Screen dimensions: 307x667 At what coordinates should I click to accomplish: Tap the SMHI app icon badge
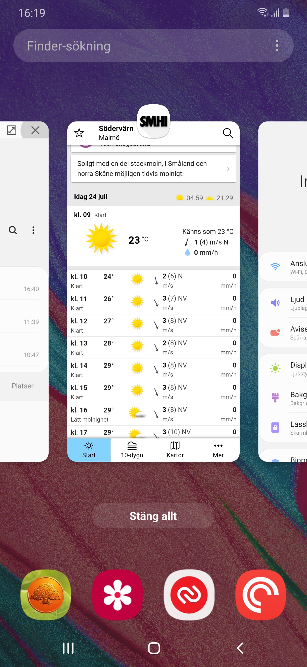pos(153,121)
